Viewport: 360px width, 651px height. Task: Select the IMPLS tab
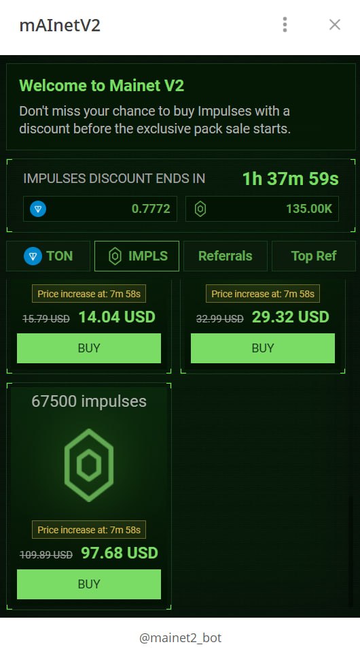pyautogui.click(x=137, y=256)
